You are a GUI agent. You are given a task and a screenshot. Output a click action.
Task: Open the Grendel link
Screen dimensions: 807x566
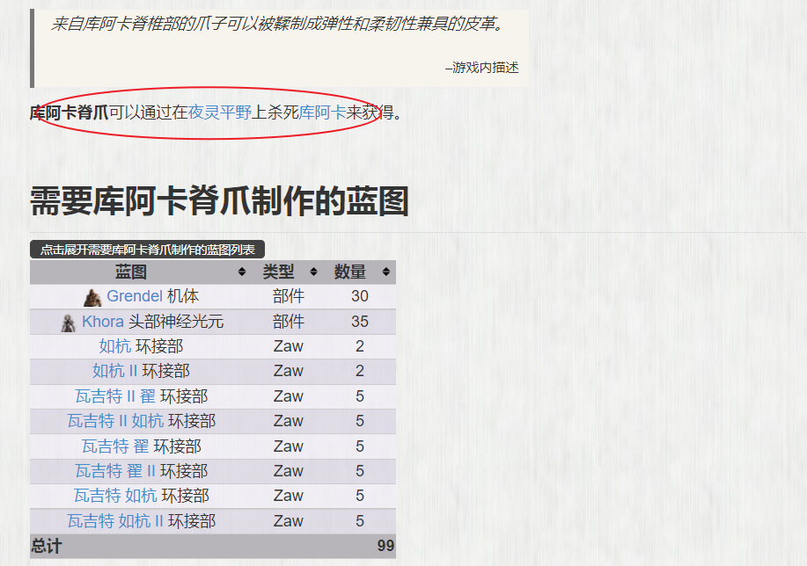click(x=135, y=296)
